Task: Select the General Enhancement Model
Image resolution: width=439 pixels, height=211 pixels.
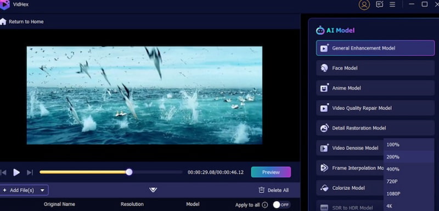Action: pyautogui.click(x=375, y=48)
